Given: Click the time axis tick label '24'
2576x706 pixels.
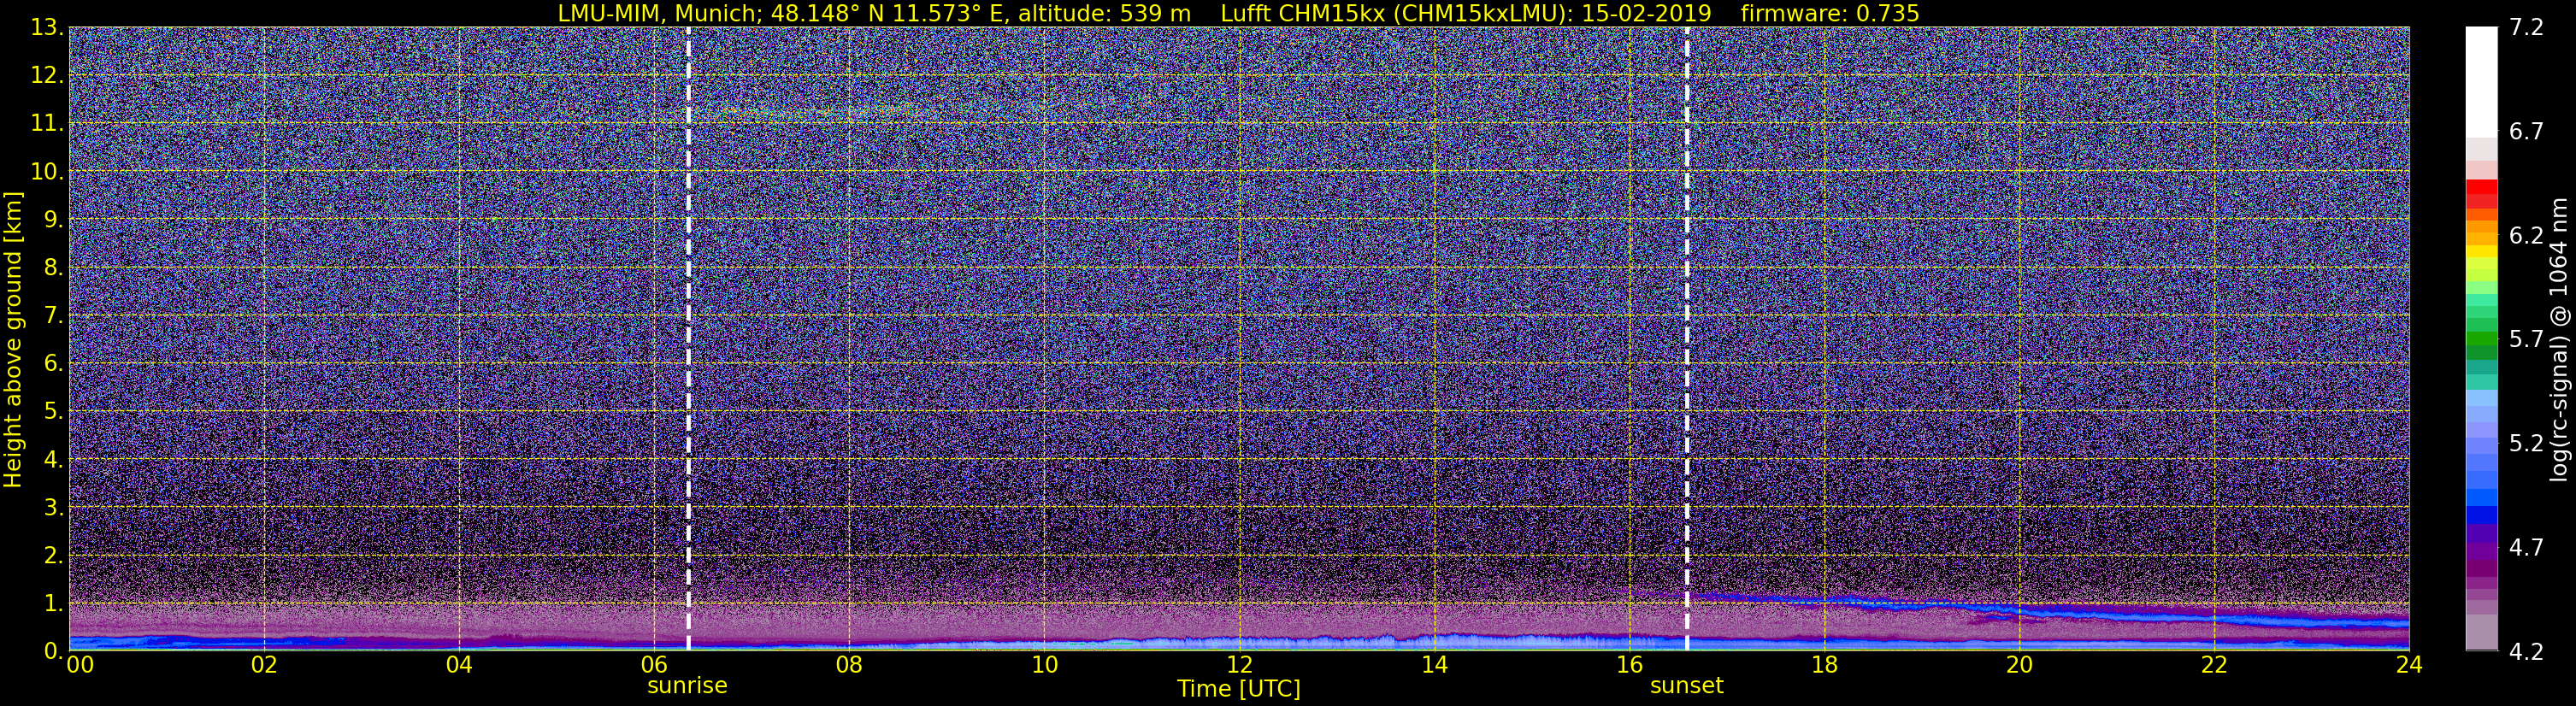Looking at the screenshot, I should pos(2409,665).
